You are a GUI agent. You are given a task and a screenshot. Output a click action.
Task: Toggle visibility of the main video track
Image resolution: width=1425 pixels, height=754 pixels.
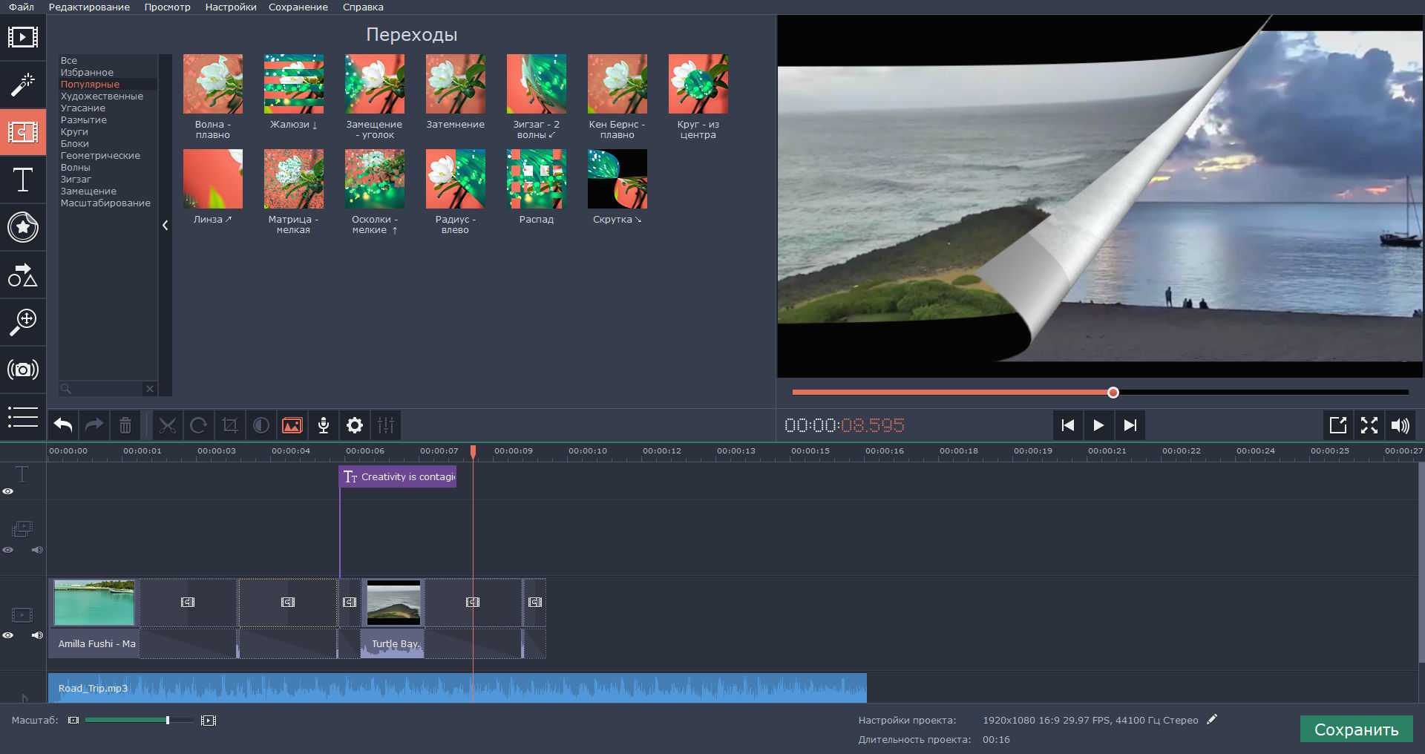pyautogui.click(x=8, y=635)
